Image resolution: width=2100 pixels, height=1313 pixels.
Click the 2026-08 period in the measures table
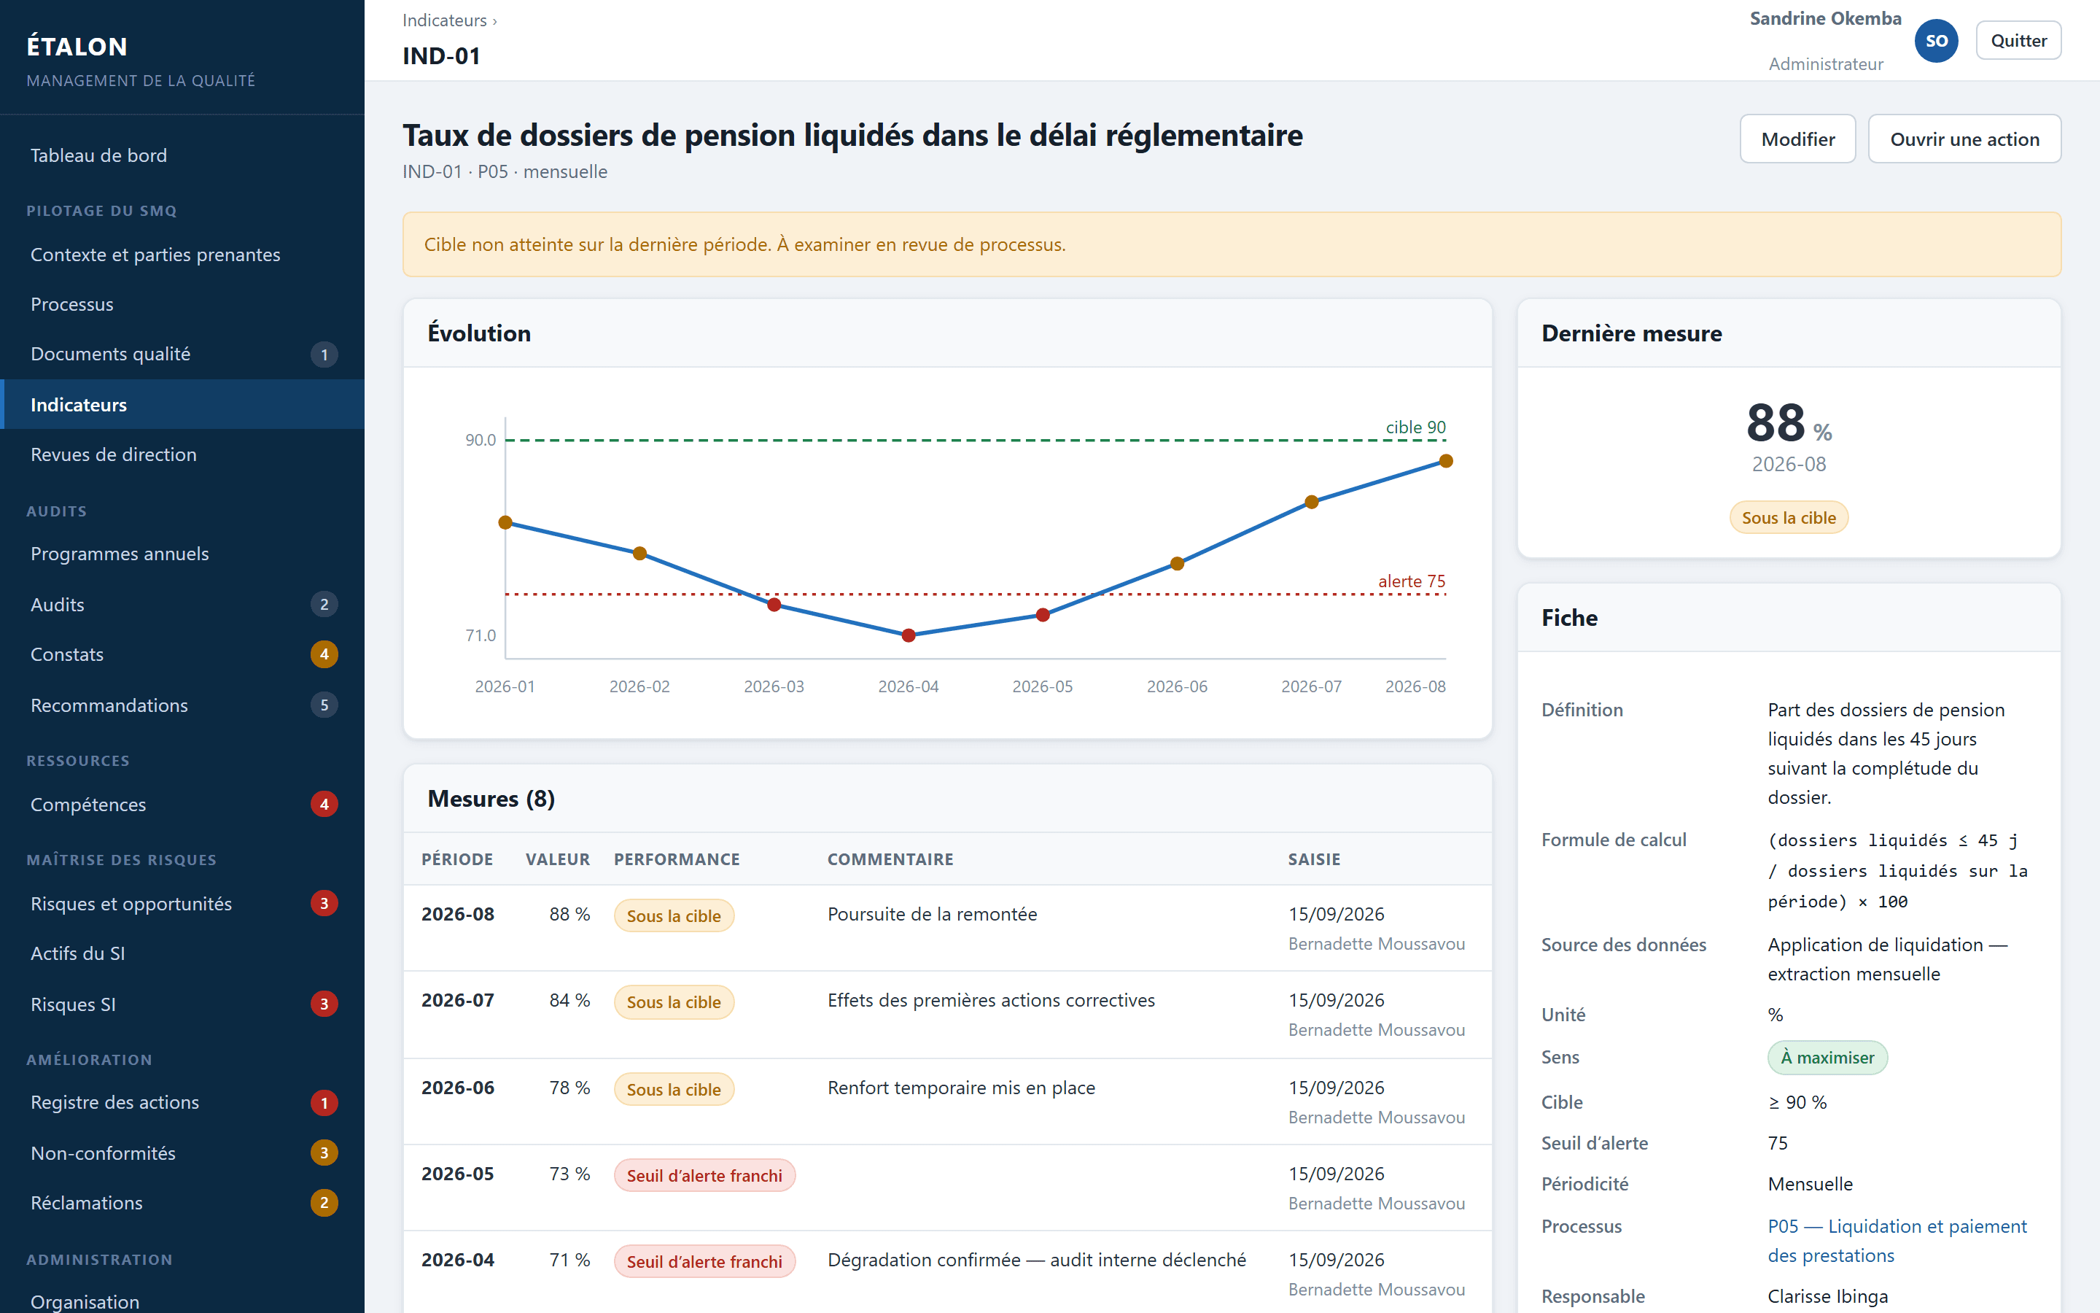click(x=457, y=915)
